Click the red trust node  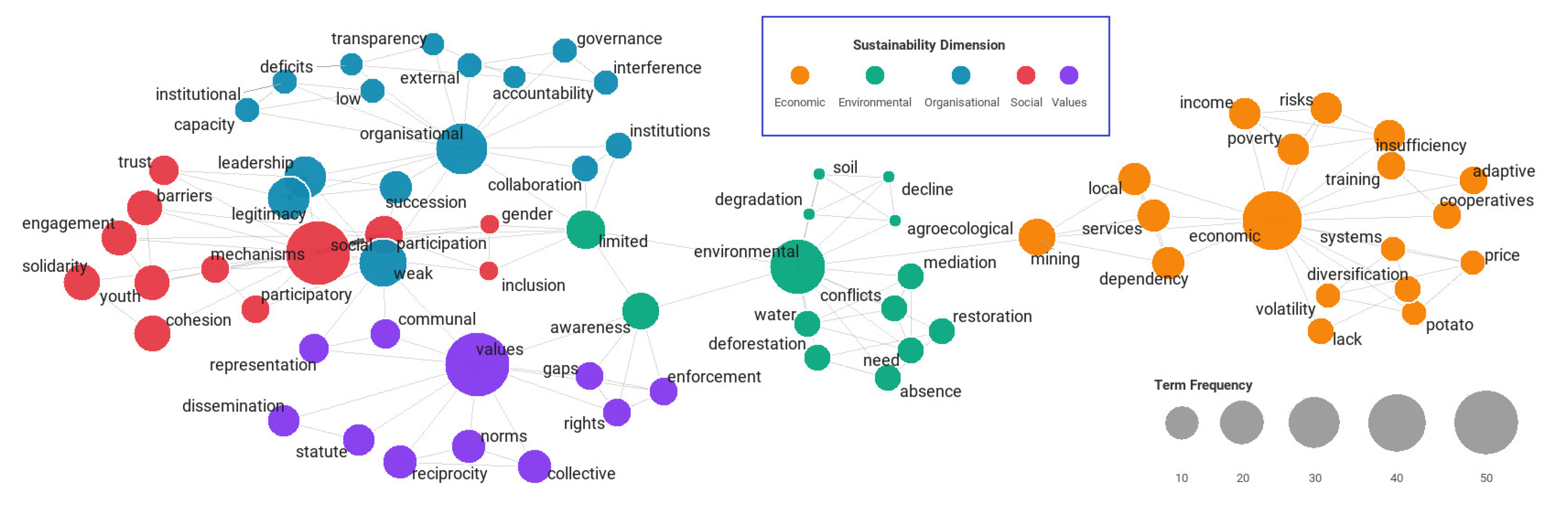pyautogui.click(x=164, y=170)
